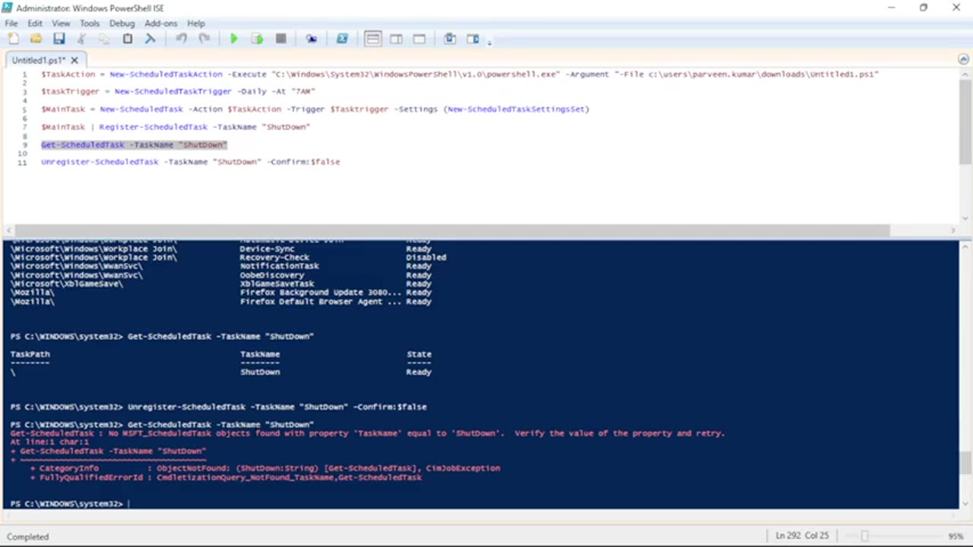Run selection with the page-play icon
This screenshot has height=547, width=973.
[258, 39]
